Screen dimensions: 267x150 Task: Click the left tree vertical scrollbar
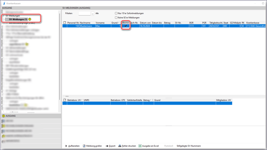pyautogui.click(x=60, y=56)
